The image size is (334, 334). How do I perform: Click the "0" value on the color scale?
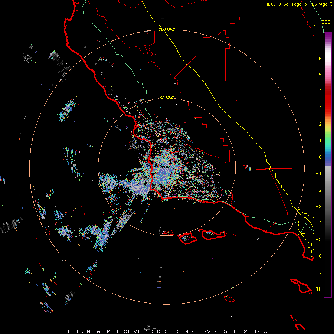320,157
